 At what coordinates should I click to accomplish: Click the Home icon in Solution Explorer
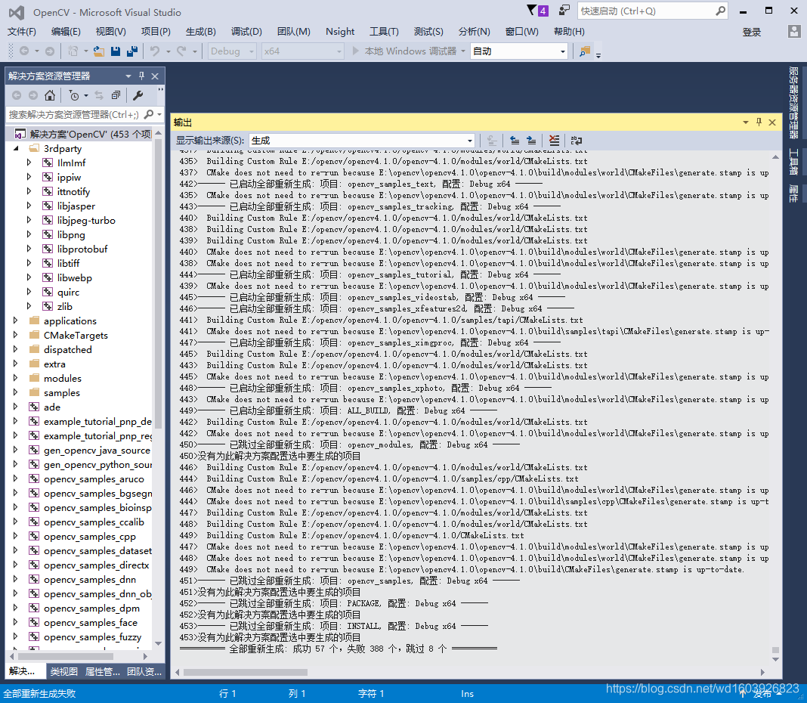50,95
